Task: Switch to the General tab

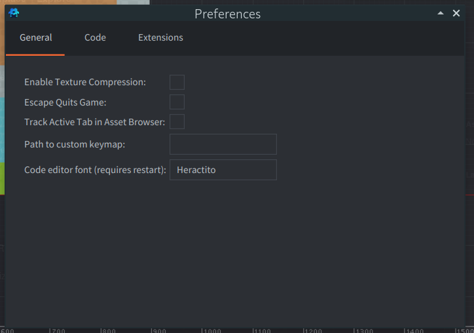Action: pyautogui.click(x=35, y=38)
